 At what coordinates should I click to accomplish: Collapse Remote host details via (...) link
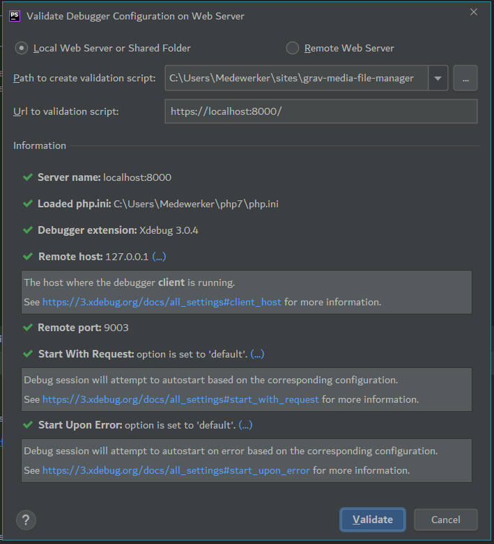pos(159,257)
